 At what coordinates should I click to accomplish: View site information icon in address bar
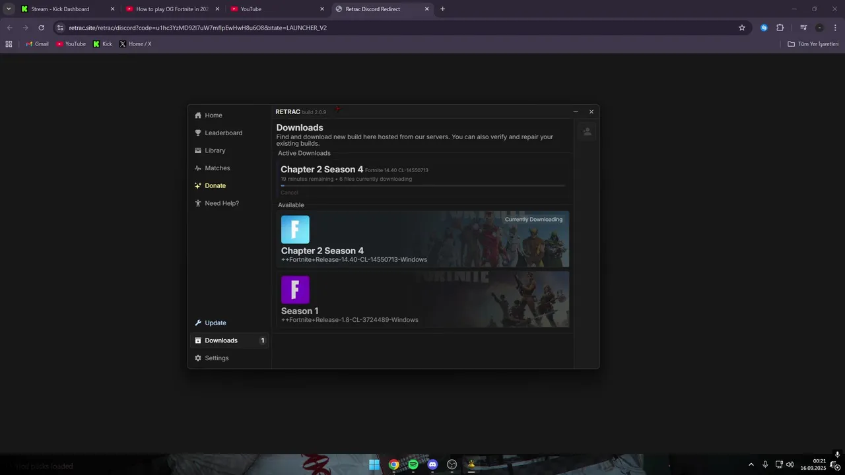coord(60,28)
